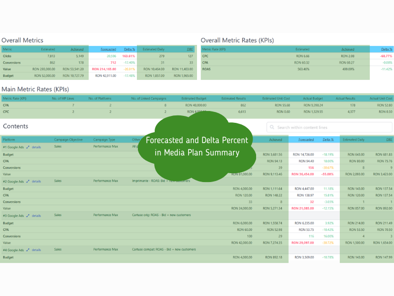Screen dimensions: 394x296
Task: Open #3 Google Ads using the diagonal arrow icon
Action: coord(27,216)
